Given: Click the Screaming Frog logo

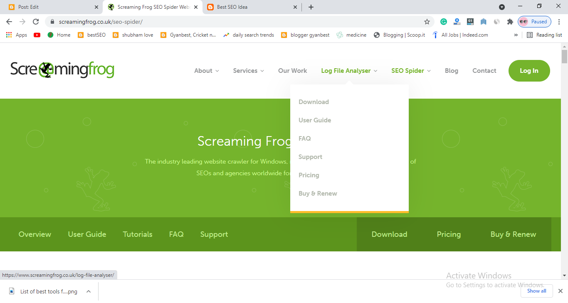Looking at the screenshot, I should pos(62,70).
